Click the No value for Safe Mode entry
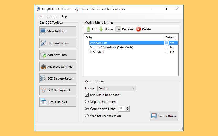Screen dimensions: 218x136 click(172, 47)
